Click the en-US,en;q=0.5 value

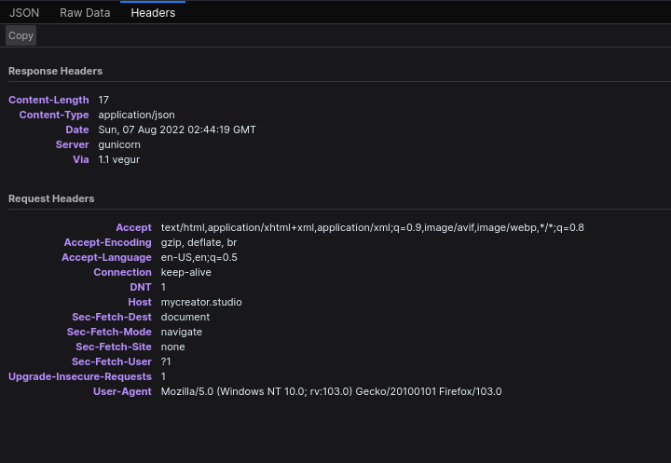pyautogui.click(x=199, y=258)
